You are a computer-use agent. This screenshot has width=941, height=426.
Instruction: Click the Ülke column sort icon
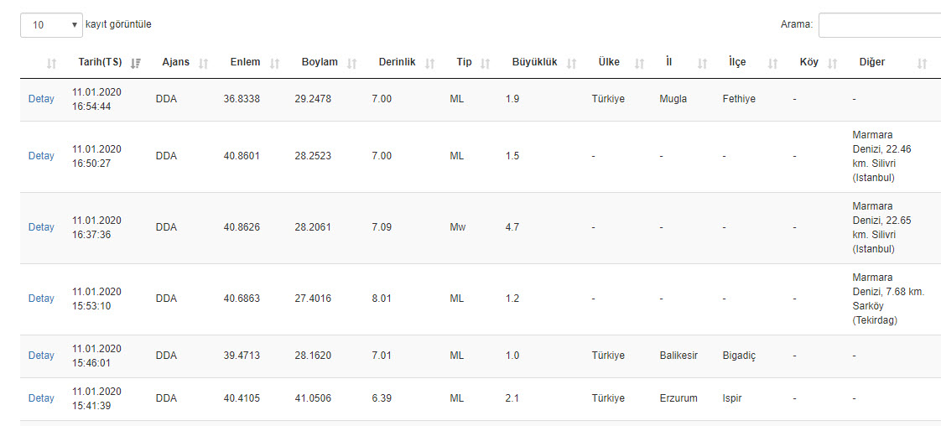click(x=640, y=63)
